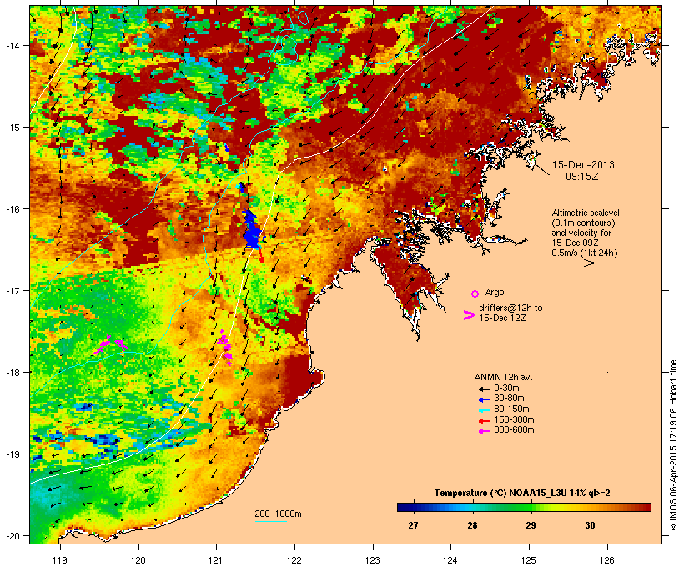Viewport: 684px width, 567px height.
Task: Click longitude axis label 122
Action: tap(294, 560)
